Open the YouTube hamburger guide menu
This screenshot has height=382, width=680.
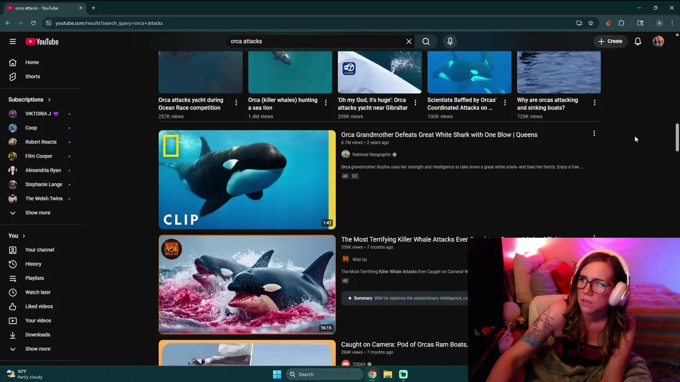13,41
